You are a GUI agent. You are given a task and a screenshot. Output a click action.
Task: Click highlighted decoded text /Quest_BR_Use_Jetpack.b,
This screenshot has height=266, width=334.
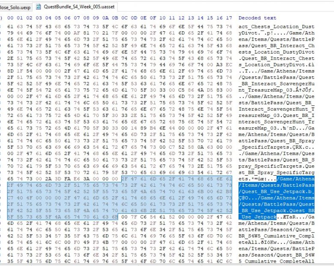pos(277,191)
